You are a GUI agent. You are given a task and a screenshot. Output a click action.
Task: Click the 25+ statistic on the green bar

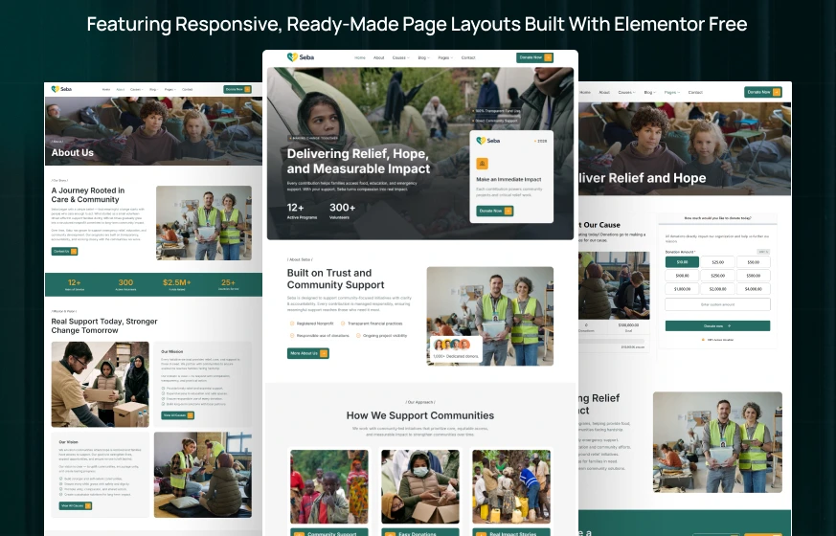[x=228, y=284]
